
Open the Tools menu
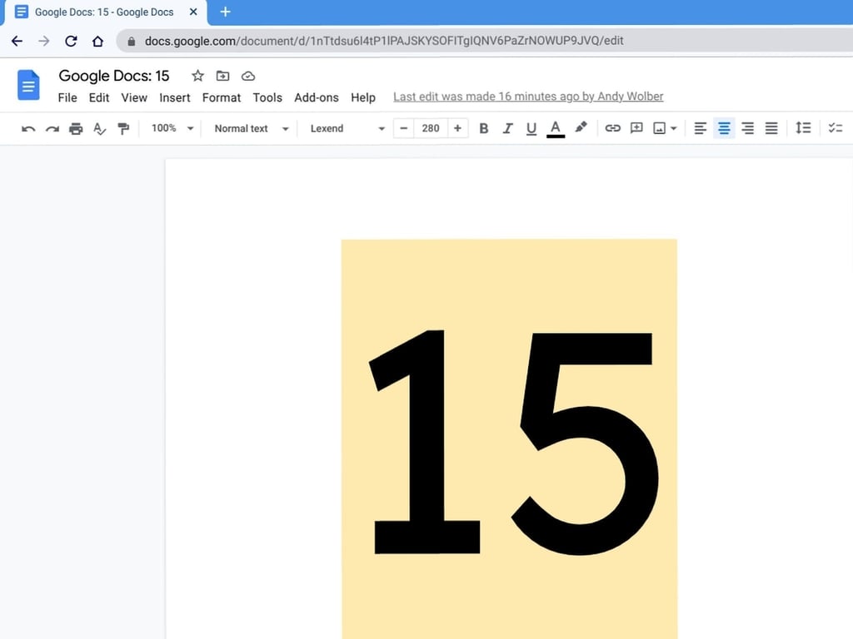coord(267,98)
